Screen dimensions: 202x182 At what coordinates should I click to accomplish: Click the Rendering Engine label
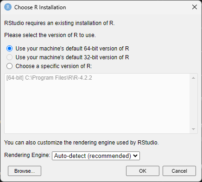(27, 155)
